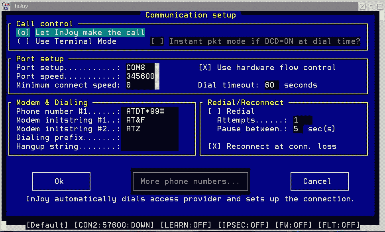Click the Communication setup title text

191,15
